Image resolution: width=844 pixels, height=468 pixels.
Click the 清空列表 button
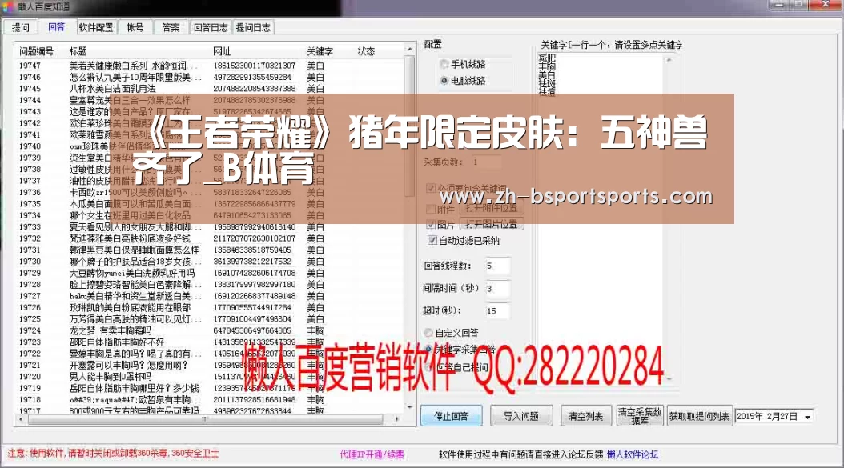click(585, 416)
